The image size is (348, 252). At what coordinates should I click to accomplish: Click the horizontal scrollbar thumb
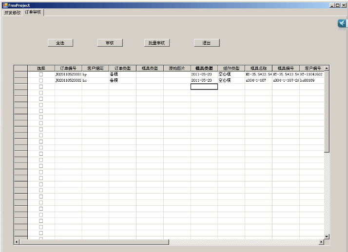pyautogui.click(x=93, y=242)
